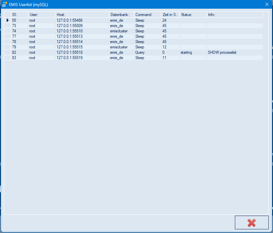The image size is (273, 233).
Task: Click the Status: column header
Action: point(193,15)
